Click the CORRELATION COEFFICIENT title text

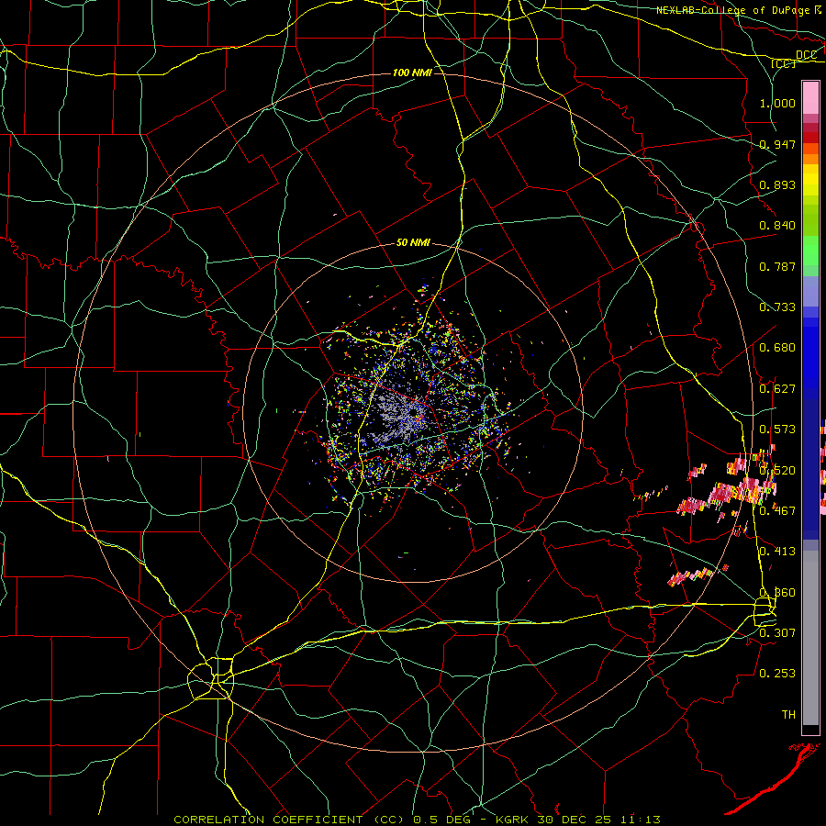click(268, 820)
